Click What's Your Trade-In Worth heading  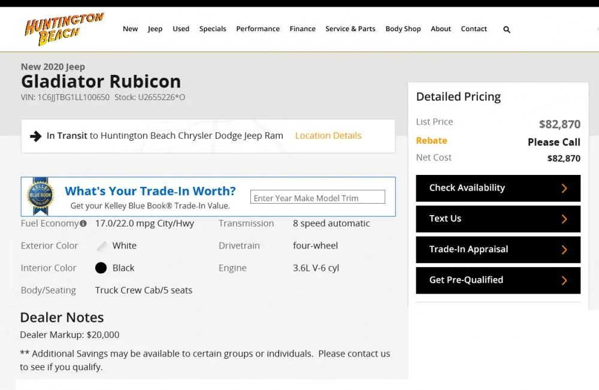point(150,191)
